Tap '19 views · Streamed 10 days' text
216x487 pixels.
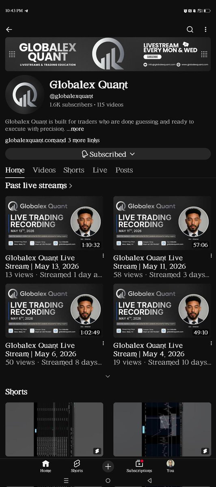click(162, 362)
